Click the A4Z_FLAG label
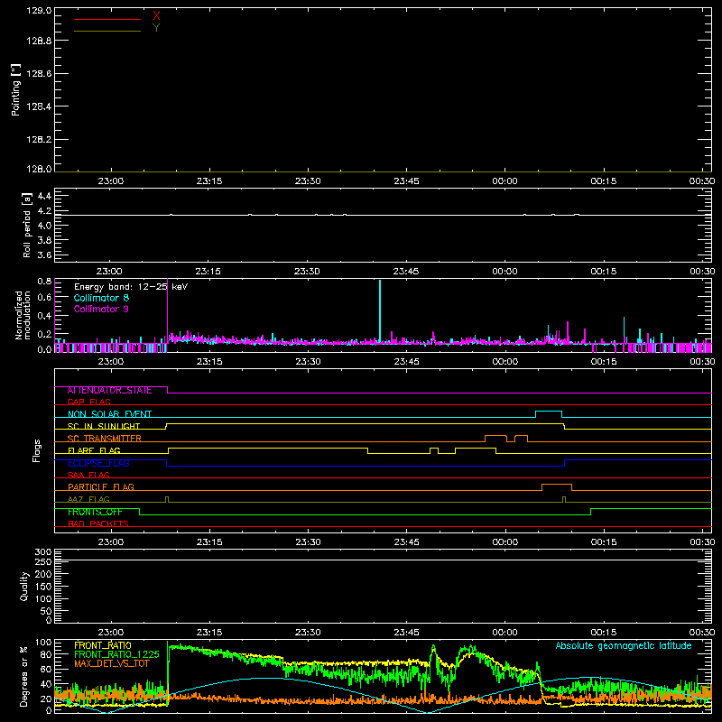Viewport: 722px width, 722px height. (x=88, y=499)
